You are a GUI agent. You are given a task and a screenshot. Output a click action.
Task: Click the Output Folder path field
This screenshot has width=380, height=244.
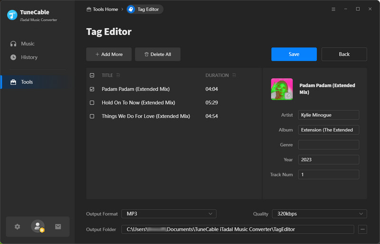click(x=238, y=229)
